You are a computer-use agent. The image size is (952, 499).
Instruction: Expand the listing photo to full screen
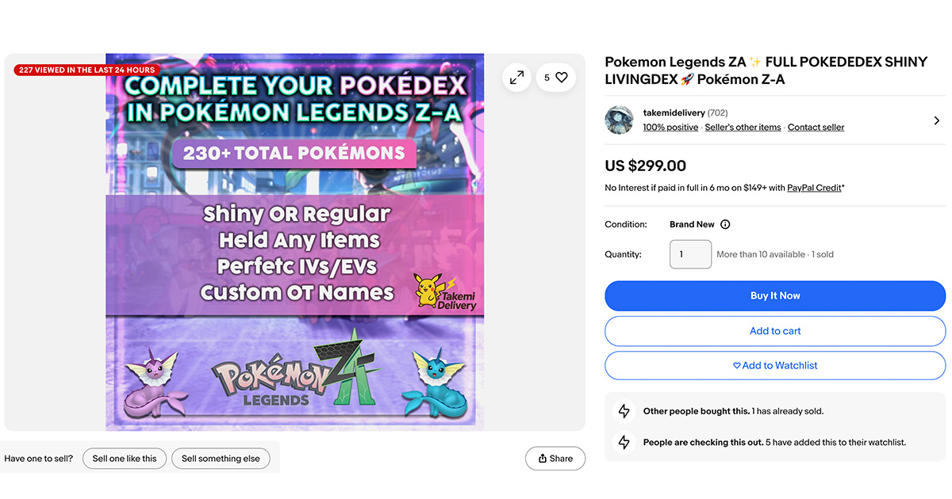516,78
